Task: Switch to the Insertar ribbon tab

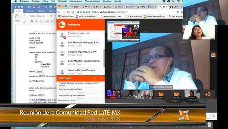Action: 30,11
